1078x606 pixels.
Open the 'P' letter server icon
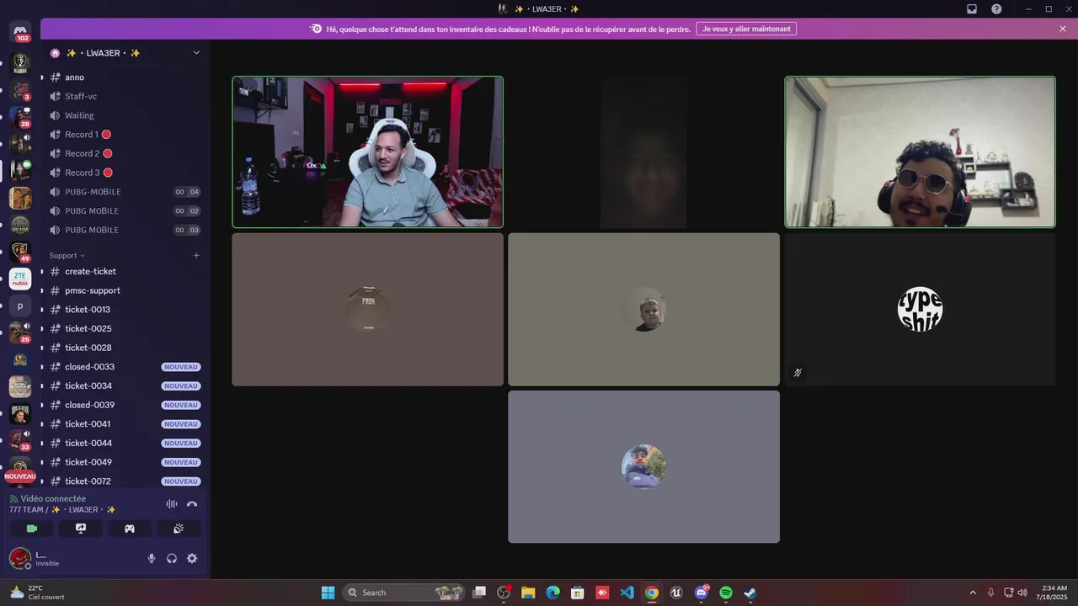click(20, 306)
